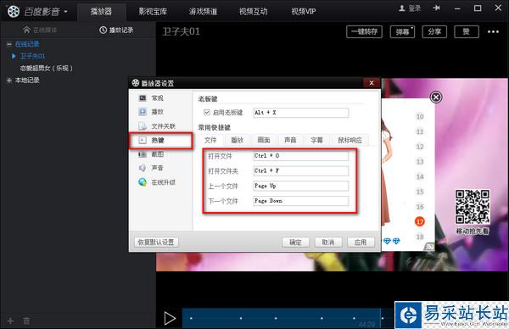Viewport: 509px width, 329px height.
Task: Toggle the 启用老板键 checkbox
Action: (x=207, y=112)
